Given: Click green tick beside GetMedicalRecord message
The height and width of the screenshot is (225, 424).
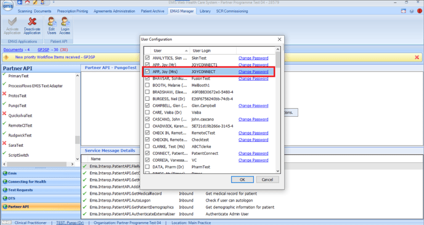Looking at the screenshot, I should pyautogui.click(x=85, y=194).
